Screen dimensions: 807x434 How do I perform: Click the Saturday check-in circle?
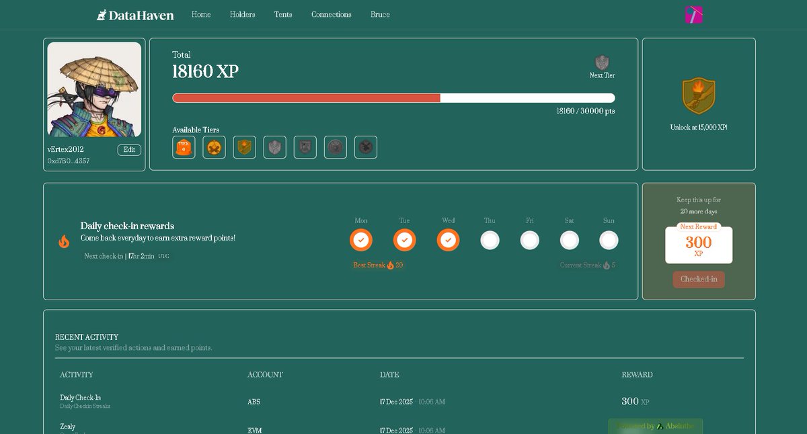tap(570, 240)
